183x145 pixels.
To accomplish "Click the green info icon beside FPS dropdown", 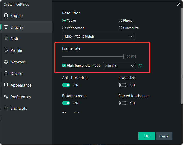I will (140, 66).
